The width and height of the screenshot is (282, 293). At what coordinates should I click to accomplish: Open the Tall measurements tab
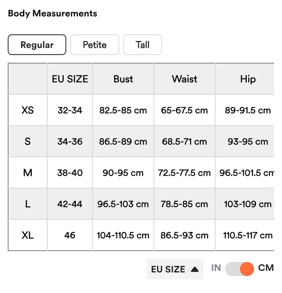(x=142, y=45)
